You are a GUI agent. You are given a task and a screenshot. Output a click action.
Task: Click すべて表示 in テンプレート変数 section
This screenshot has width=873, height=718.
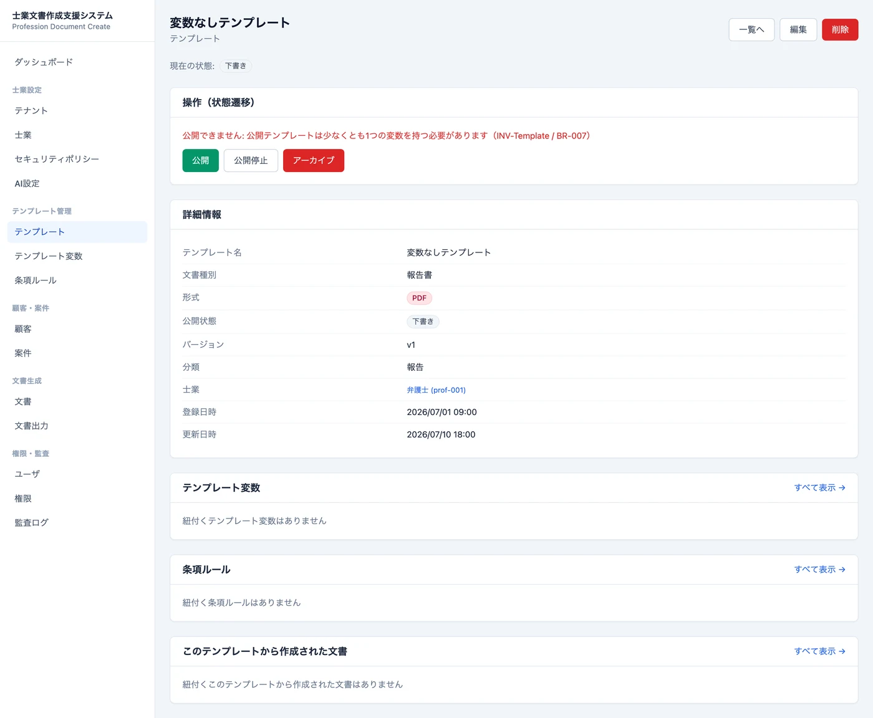click(x=820, y=488)
